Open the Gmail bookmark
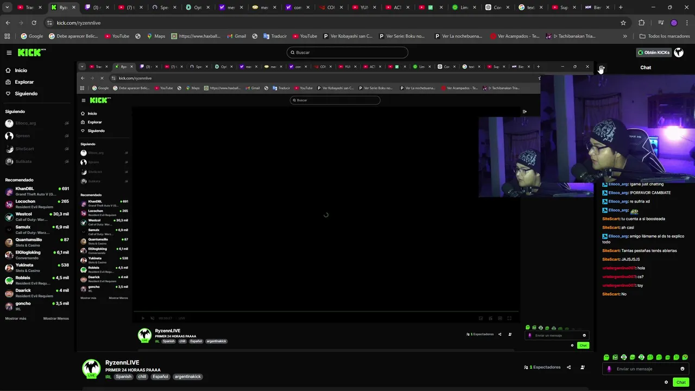The image size is (695, 391). [236, 36]
